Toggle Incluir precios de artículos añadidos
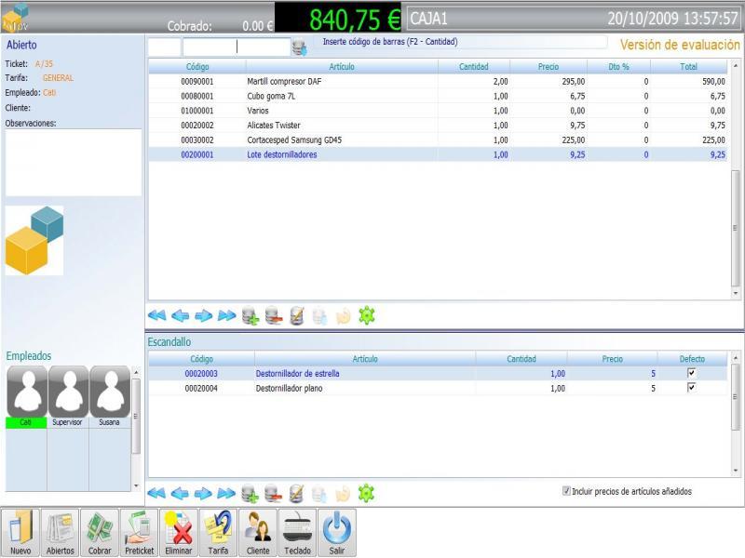Viewport: 745px width, 558px height. [x=566, y=491]
